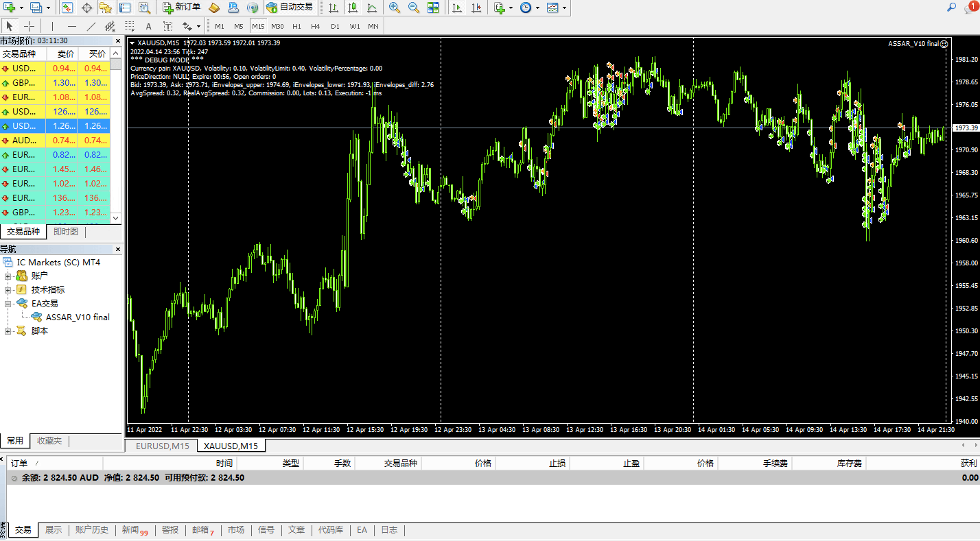This screenshot has height=541, width=980.
Task: Zoom out of the chart
Action: (414, 8)
